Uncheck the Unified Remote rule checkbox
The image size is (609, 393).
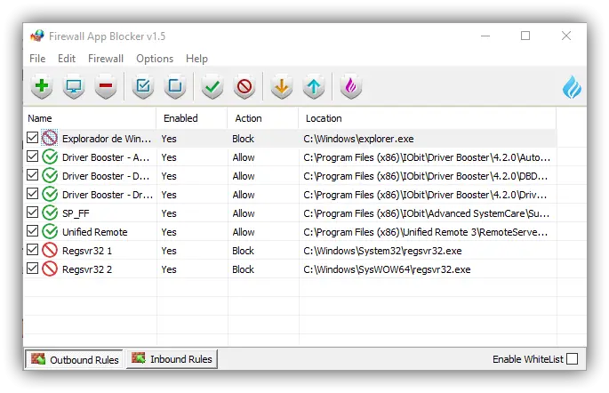point(33,230)
